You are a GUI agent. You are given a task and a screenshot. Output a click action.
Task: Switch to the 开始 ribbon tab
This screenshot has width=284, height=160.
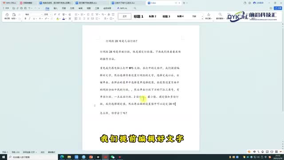[x=47, y=8]
